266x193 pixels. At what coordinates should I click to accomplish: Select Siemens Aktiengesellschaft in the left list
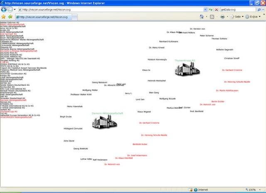pyautogui.click(x=13, y=100)
